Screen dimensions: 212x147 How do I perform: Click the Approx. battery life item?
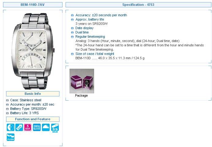(x=90, y=19)
